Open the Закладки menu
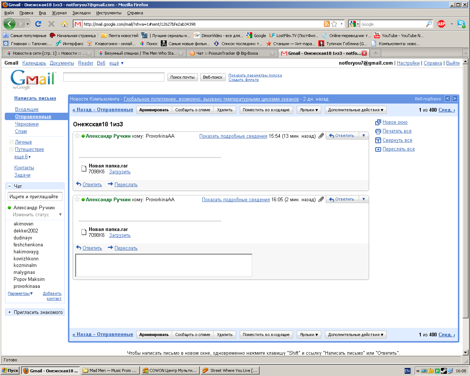This screenshot has height=376, width=470. 81,13
